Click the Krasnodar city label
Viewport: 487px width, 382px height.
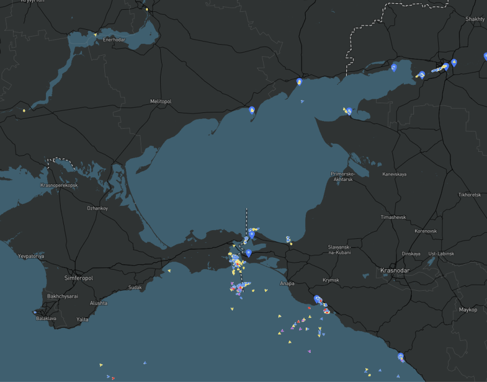click(x=394, y=270)
